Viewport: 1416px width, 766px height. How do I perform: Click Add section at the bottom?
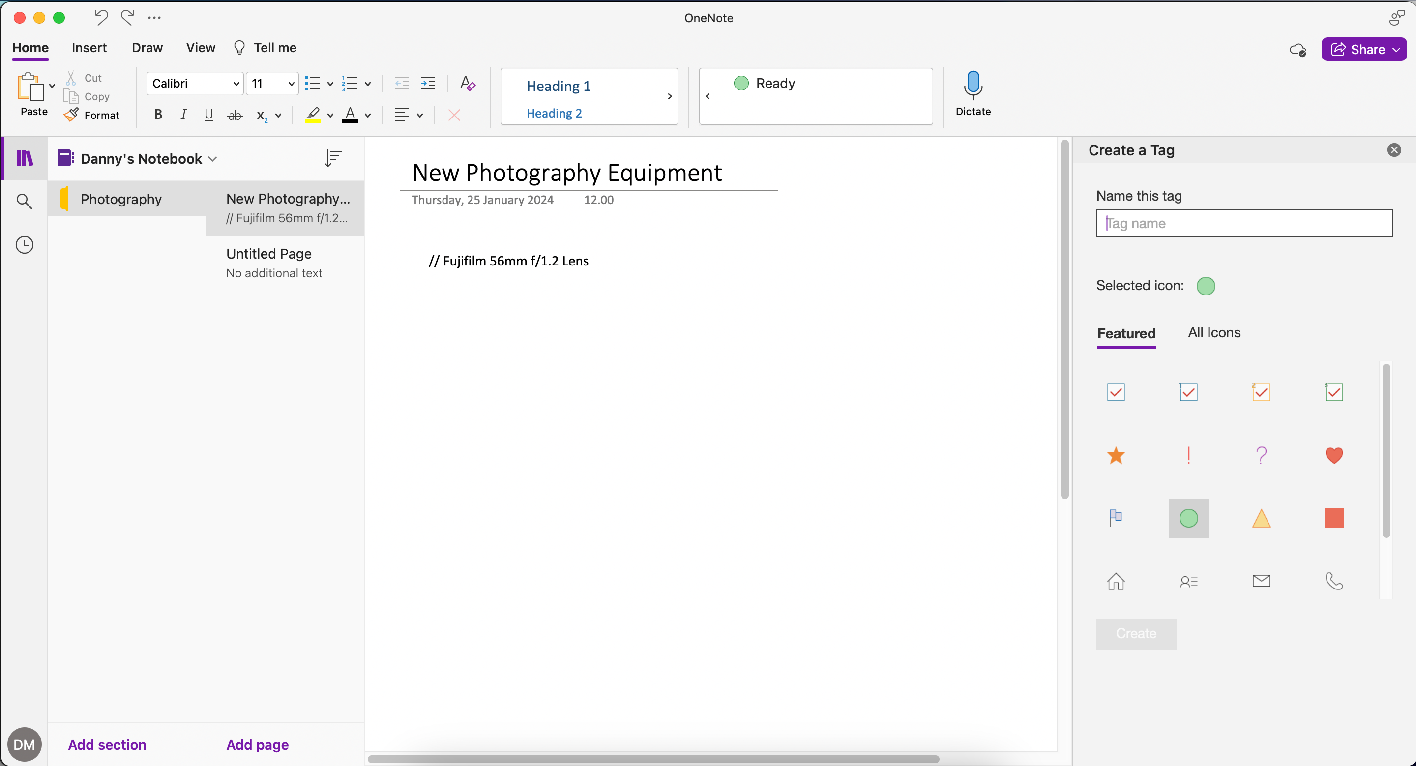pyautogui.click(x=107, y=744)
